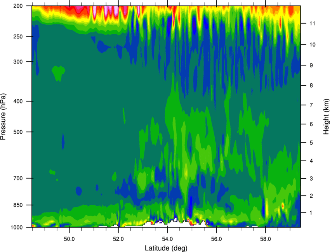Pick the 8 km height label
This screenshot has width=330, height=252.
(x=311, y=86)
